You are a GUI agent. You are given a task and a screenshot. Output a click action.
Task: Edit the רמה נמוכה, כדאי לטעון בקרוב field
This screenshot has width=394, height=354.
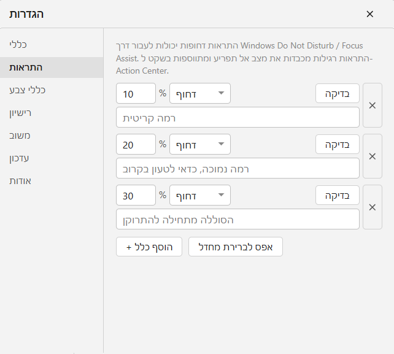coord(238,168)
